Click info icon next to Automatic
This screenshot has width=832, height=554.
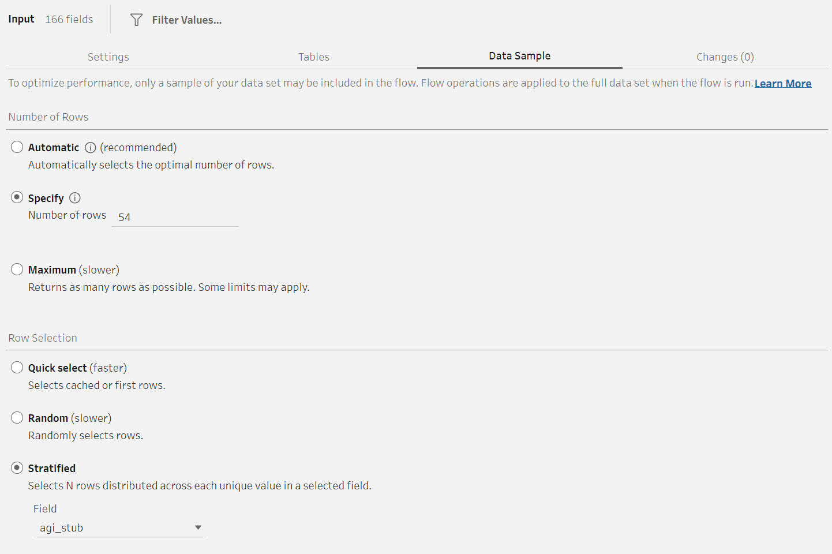(x=91, y=148)
